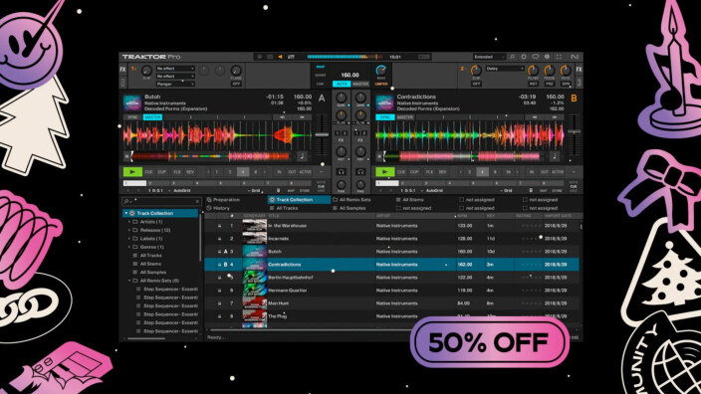The image size is (701, 394).
Task: Click CUP button on Deck B
Action: click(414, 172)
